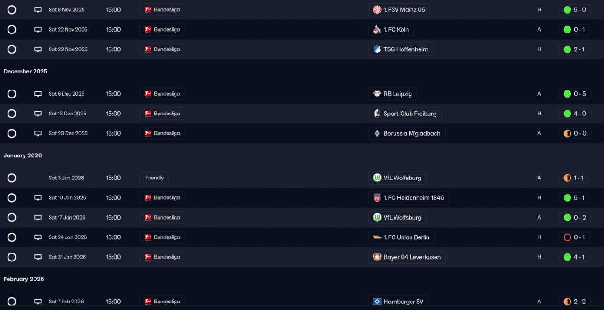The image size is (604, 310).
Task: Open the Friendly competition tag
Action: [154, 178]
